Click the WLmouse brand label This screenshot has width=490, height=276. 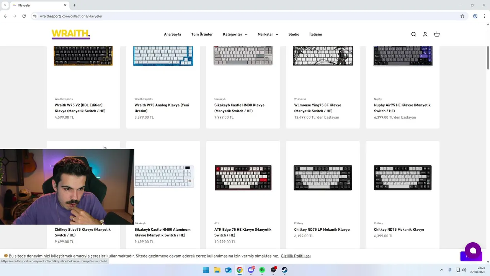coord(300,99)
